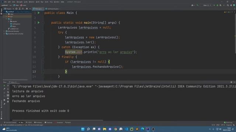Viewport: 236px width, 132px height.
Task: Open Run panel settings gear
Action: coord(231,82)
